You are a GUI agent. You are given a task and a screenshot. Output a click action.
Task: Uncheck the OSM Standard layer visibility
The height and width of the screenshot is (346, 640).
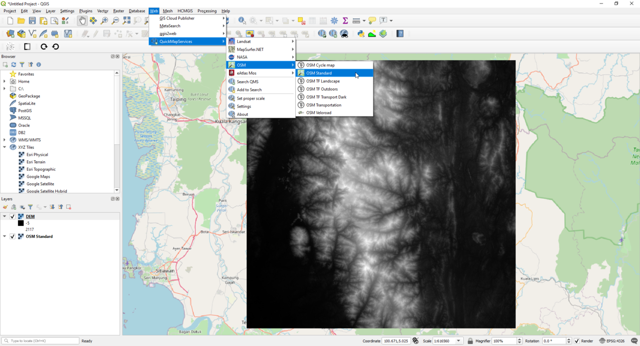(x=12, y=236)
